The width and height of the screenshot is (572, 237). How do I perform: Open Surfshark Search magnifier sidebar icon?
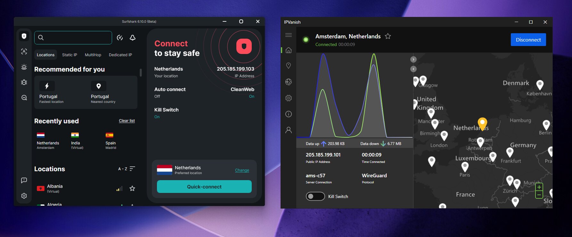[24, 98]
